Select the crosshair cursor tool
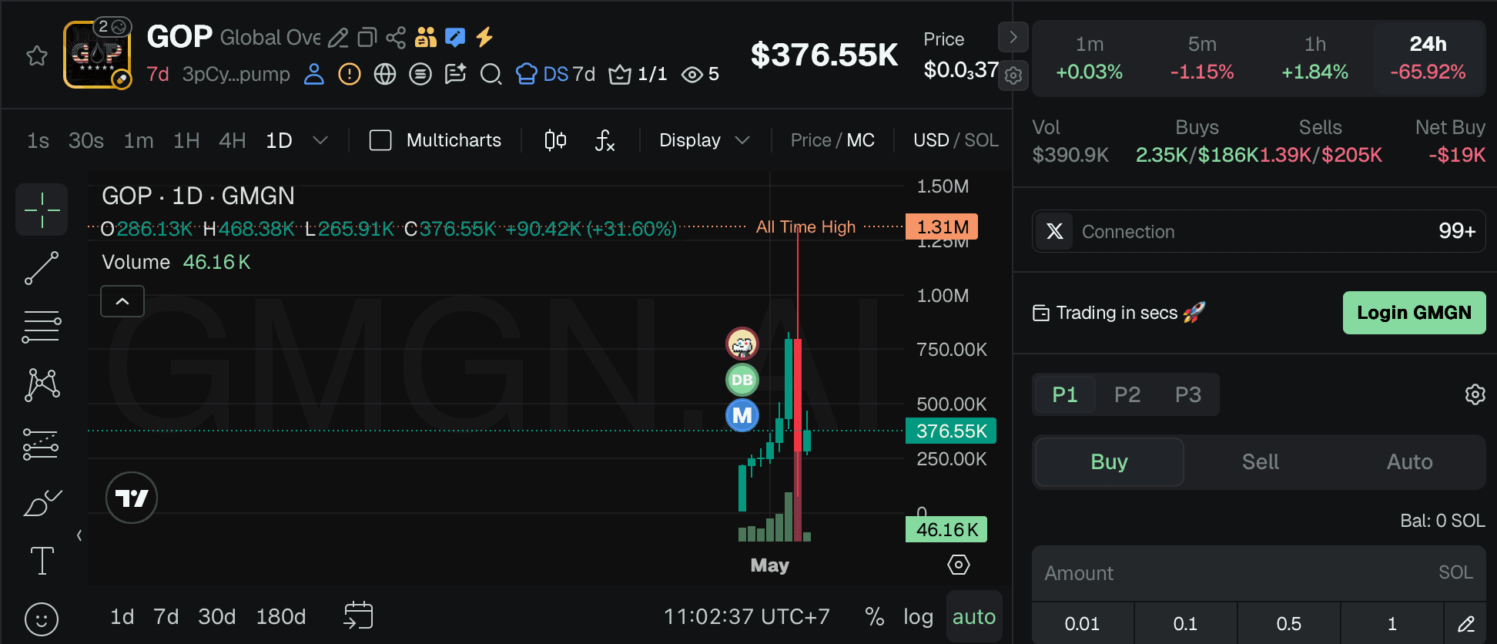The width and height of the screenshot is (1497, 644). (42, 210)
